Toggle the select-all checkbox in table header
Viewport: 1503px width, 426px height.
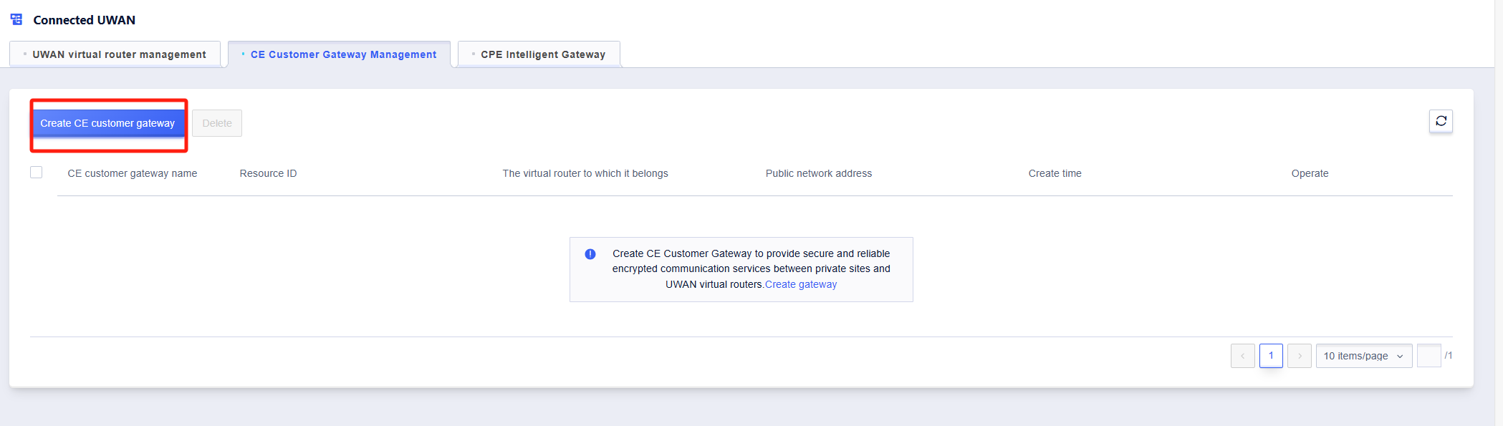click(37, 173)
